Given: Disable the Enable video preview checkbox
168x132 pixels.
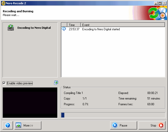Looking at the screenshot, I should (x=4, y=83).
